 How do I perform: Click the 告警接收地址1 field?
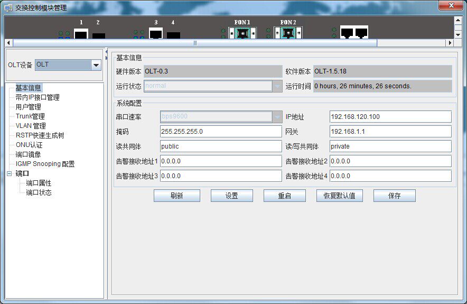(221, 161)
